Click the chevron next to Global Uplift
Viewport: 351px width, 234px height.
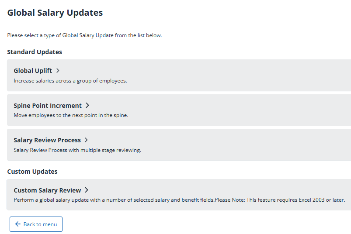58,71
